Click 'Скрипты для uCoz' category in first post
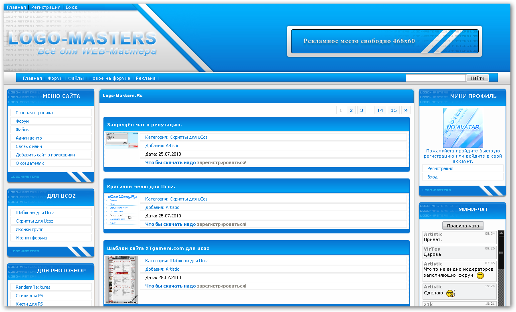 (x=188, y=137)
